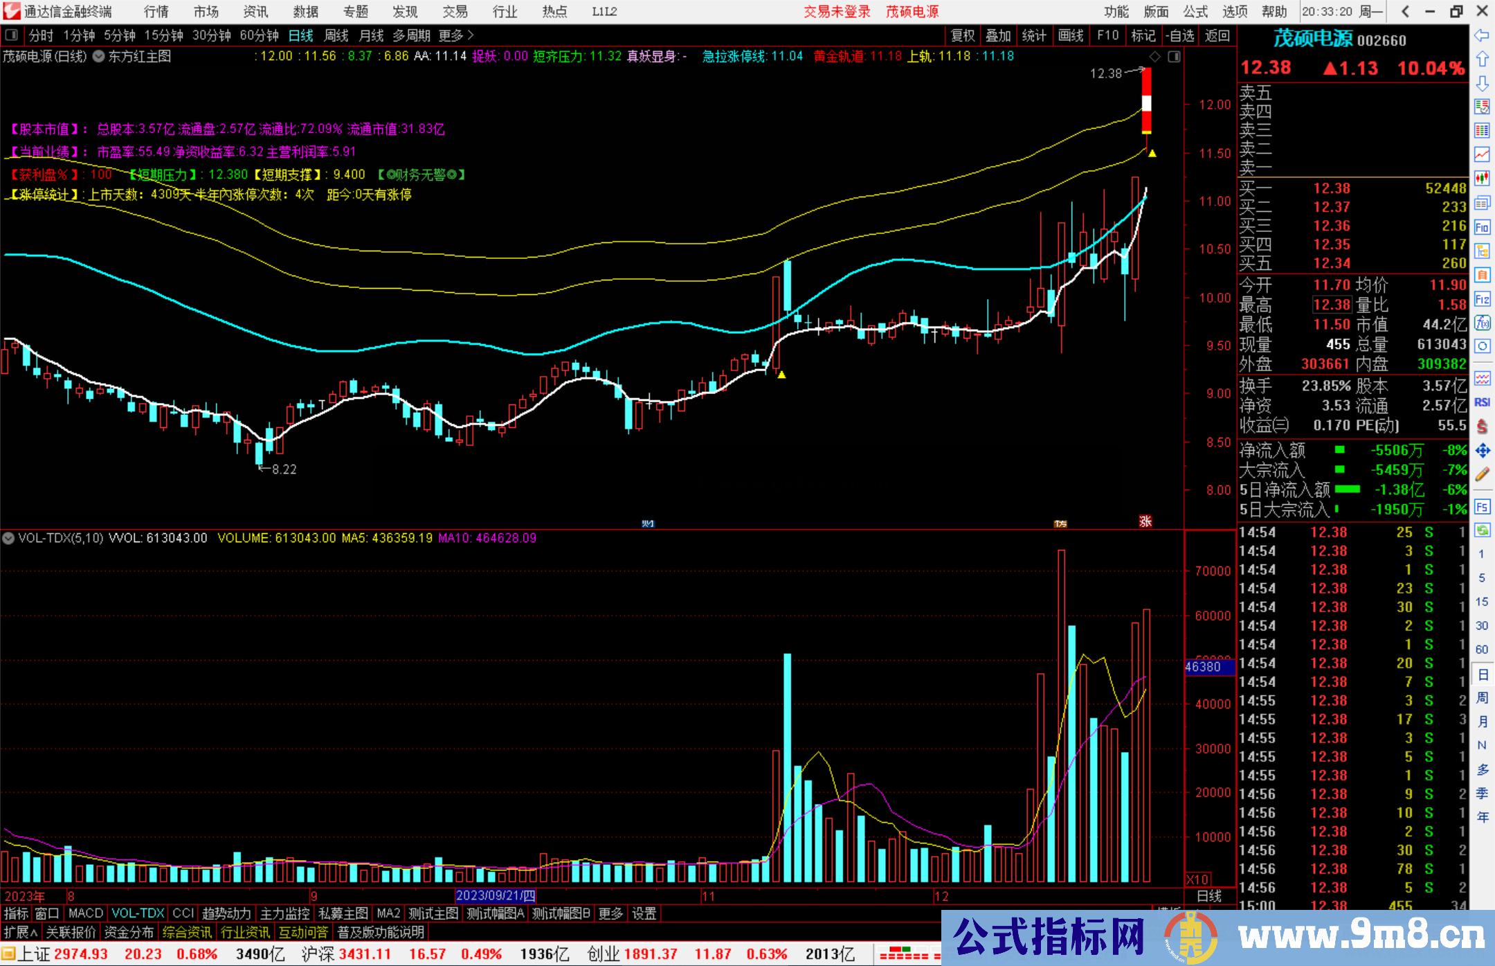Screen dimensions: 1495x966
Task: Click the back arrow icon in right sidebar
Action: coord(1482,35)
